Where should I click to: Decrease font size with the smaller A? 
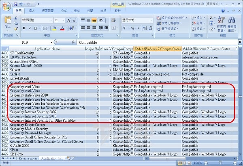(x=74, y=20)
